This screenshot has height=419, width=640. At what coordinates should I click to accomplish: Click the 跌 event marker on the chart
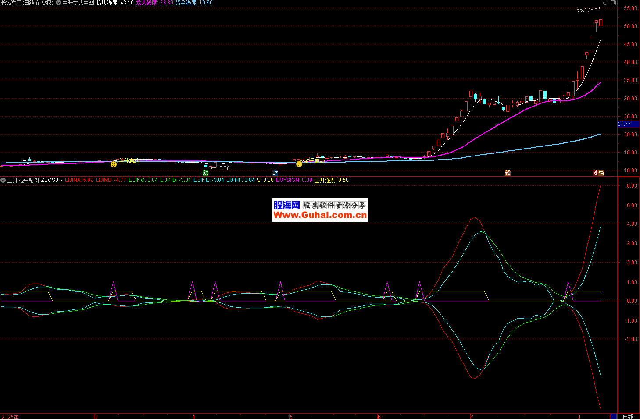(x=206, y=173)
